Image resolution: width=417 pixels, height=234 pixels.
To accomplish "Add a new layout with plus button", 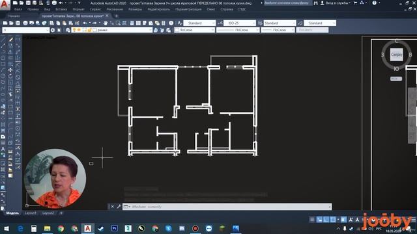I will click(61, 213).
